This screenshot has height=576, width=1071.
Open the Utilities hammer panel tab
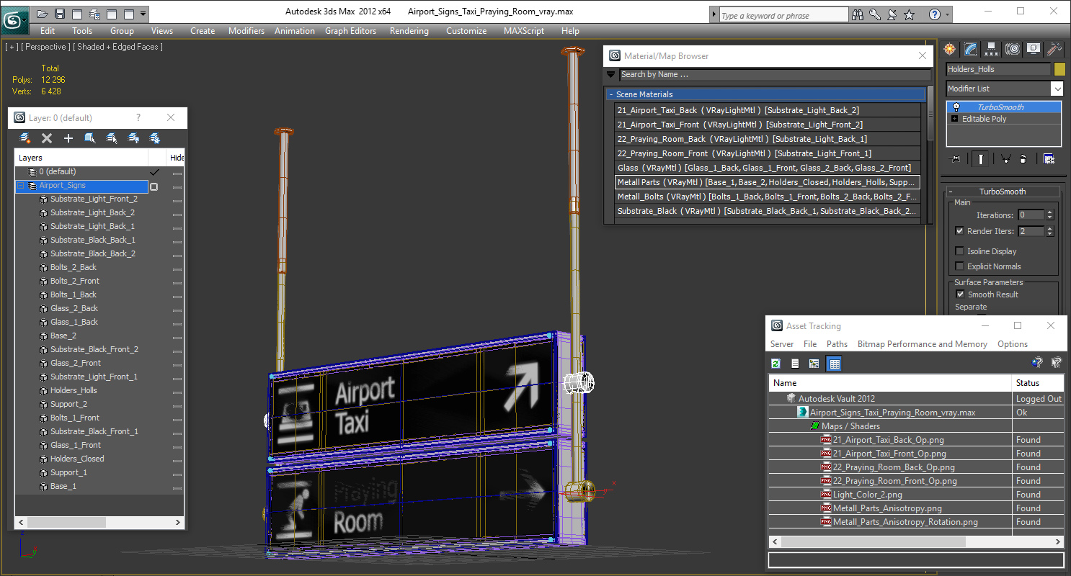[x=1054, y=49]
